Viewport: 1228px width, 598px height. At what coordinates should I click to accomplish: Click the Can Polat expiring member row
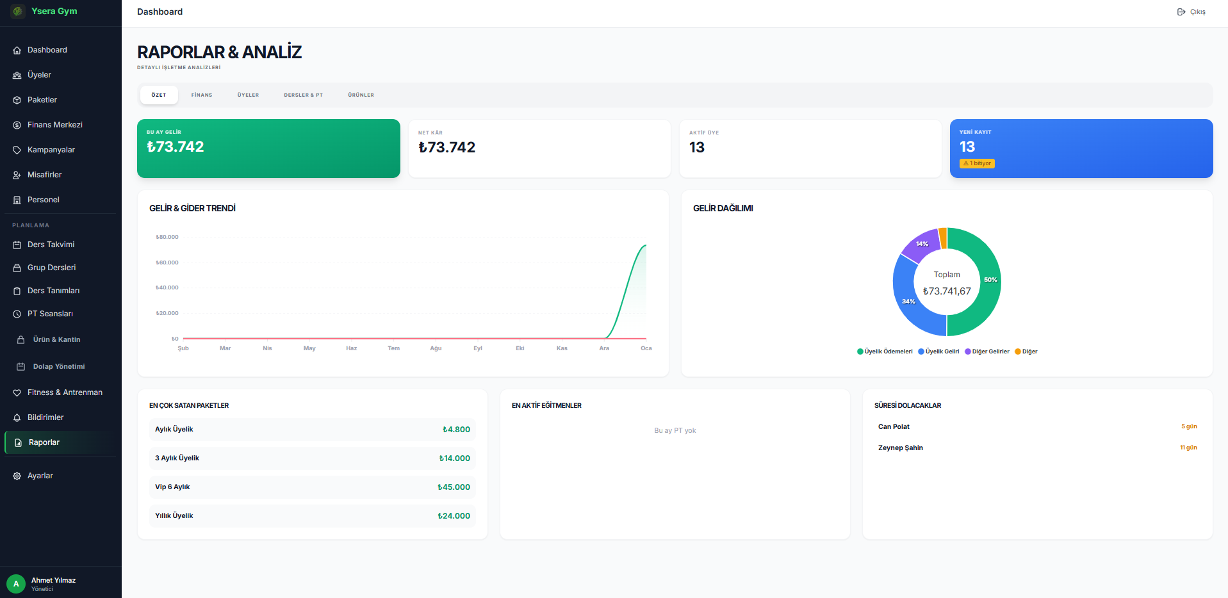coord(1036,426)
